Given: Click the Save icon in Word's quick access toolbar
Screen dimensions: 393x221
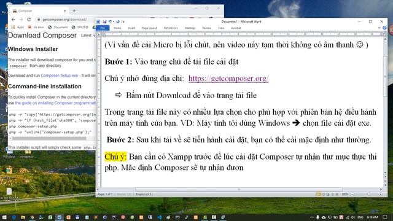Looking at the screenshot, I should [104, 22].
